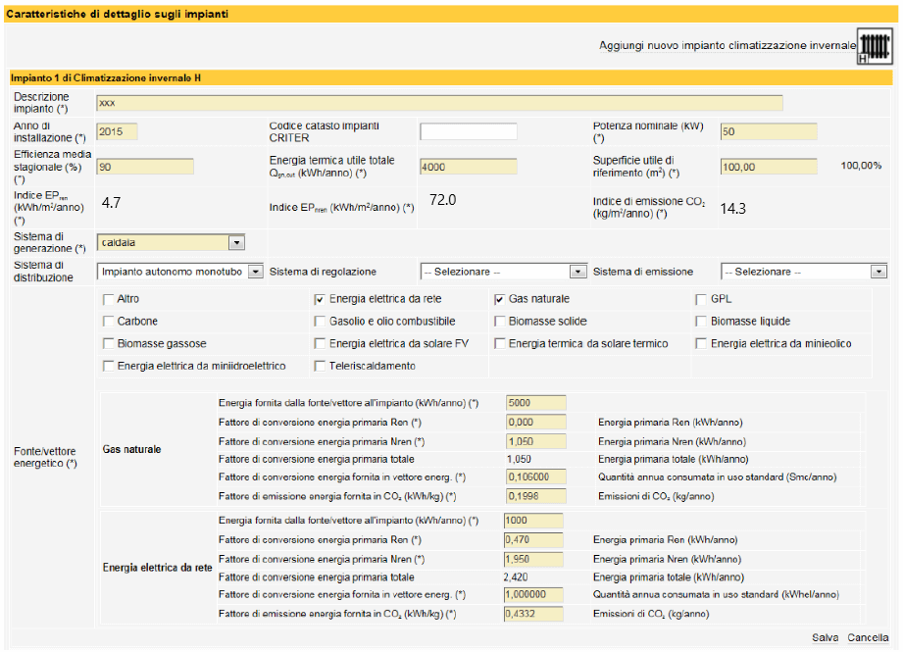Enable Energia elettrica da solare FV
The width and height of the screenshot is (903, 652).
[x=320, y=344]
